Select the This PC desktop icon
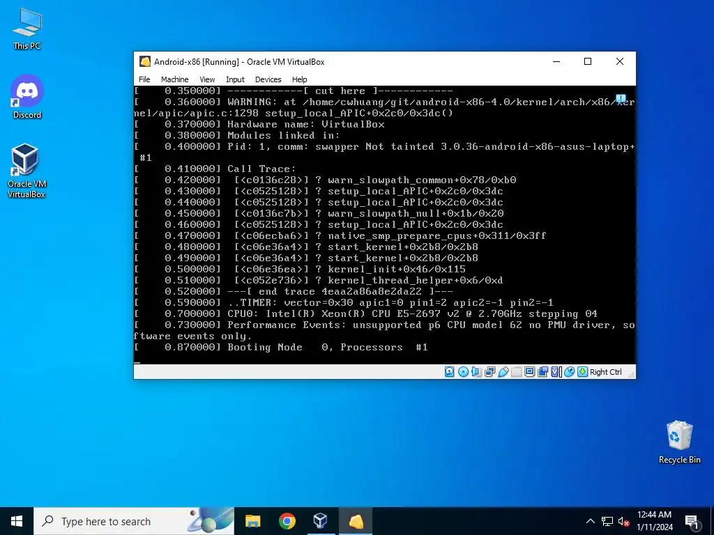This screenshot has height=535, width=714. (x=27, y=29)
